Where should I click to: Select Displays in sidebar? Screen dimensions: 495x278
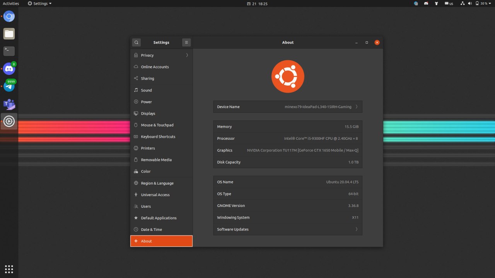click(x=161, y=114)
